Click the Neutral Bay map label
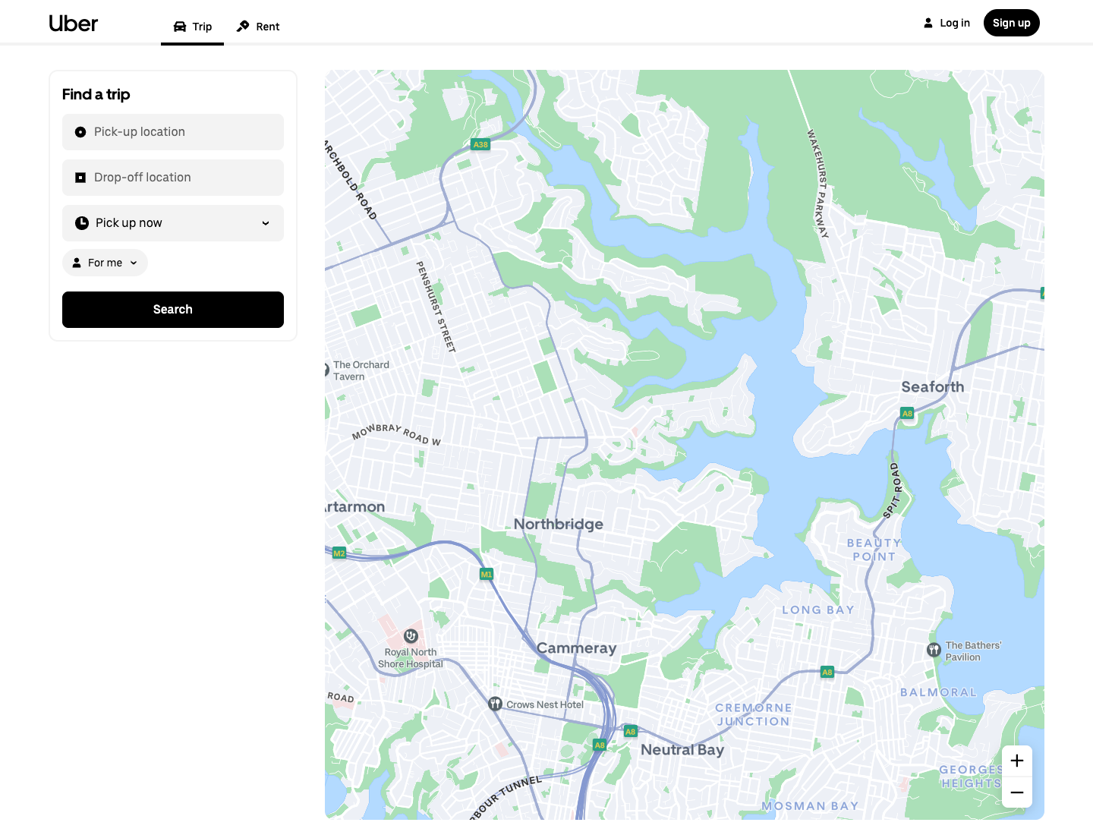 tap(682, 750)
